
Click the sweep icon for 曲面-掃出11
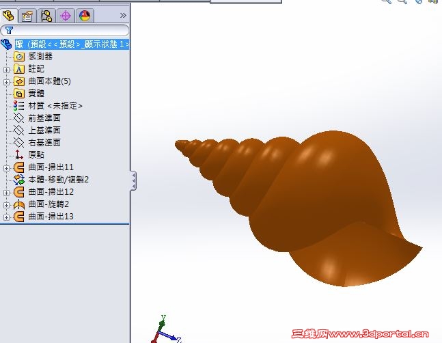click(19, 167)
